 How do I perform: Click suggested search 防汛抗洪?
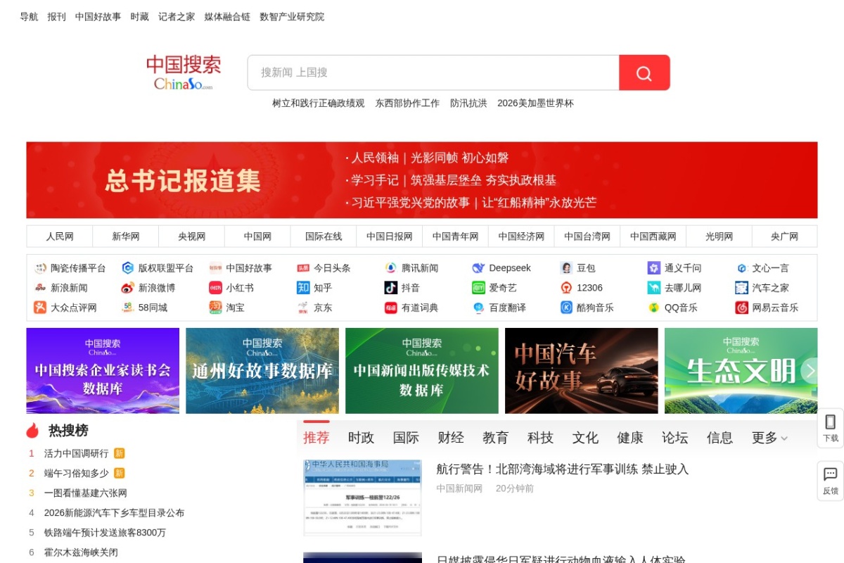point(468,103)
